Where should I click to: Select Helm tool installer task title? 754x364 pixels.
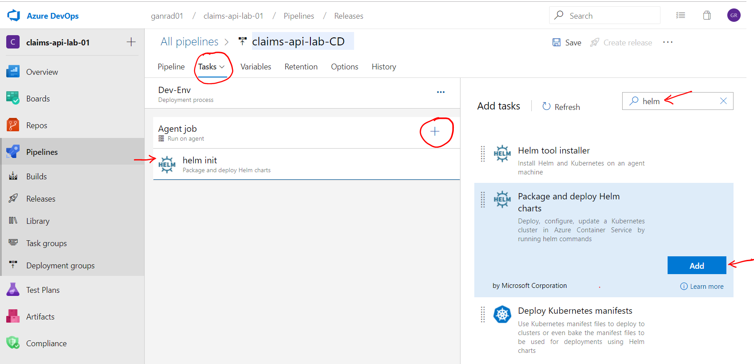(x=554, y=150)
